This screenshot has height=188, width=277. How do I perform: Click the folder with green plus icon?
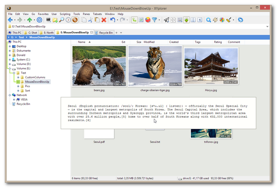click(55, 20)
